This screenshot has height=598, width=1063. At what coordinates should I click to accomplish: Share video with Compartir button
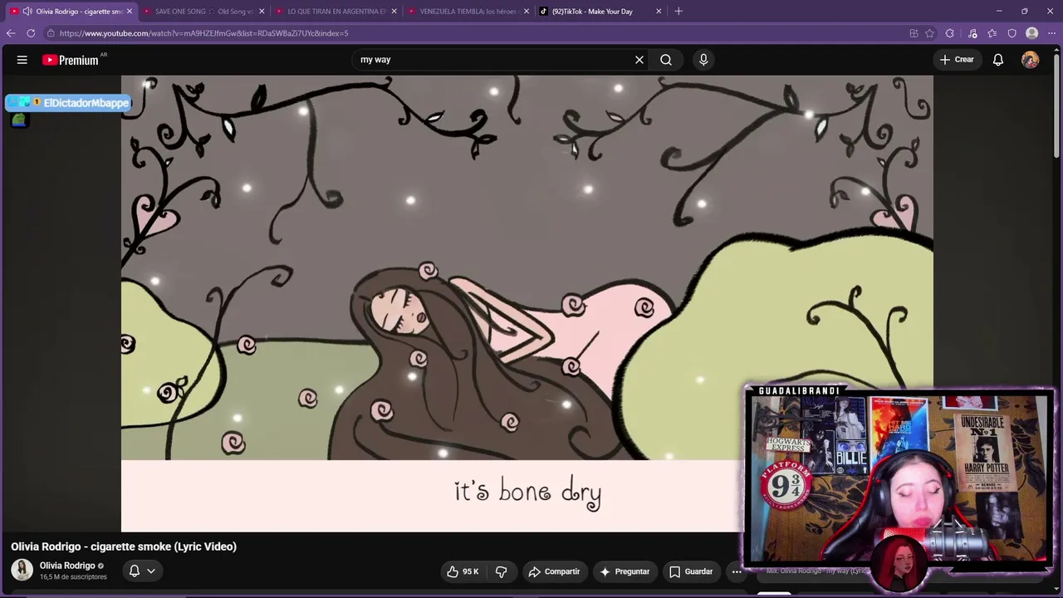coord(554,571)
